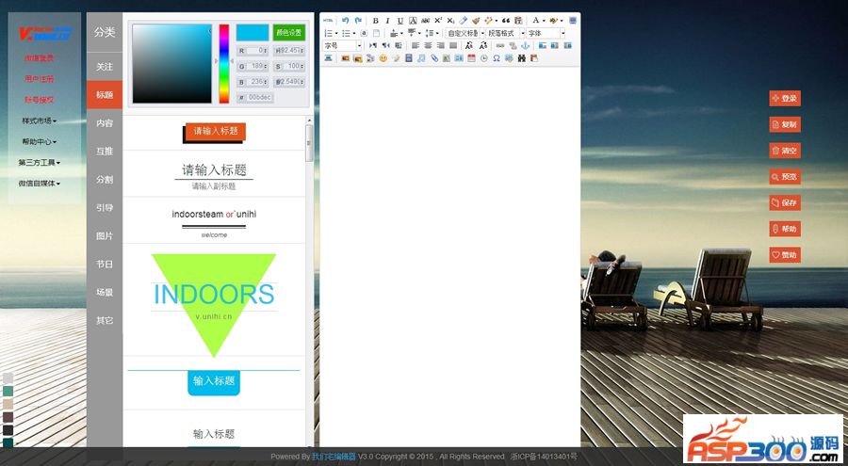Align text left with the toolbar icon

click(416, 45)
